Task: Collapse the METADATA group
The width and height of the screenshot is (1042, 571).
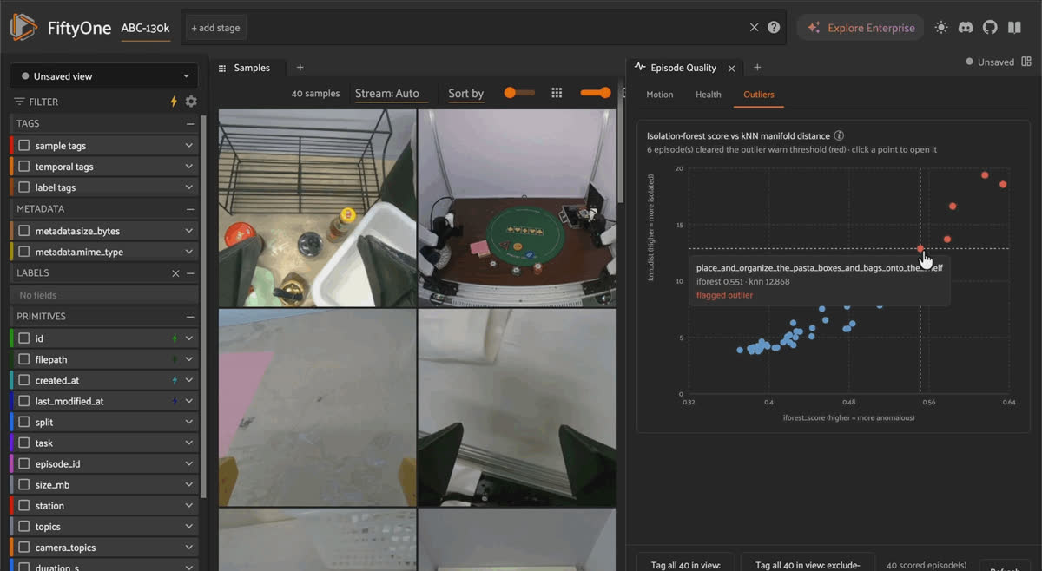Action: (x=190, y=209)
